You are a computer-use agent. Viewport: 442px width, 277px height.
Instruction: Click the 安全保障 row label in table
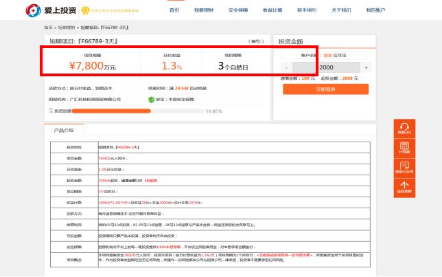tap(74, 247)
